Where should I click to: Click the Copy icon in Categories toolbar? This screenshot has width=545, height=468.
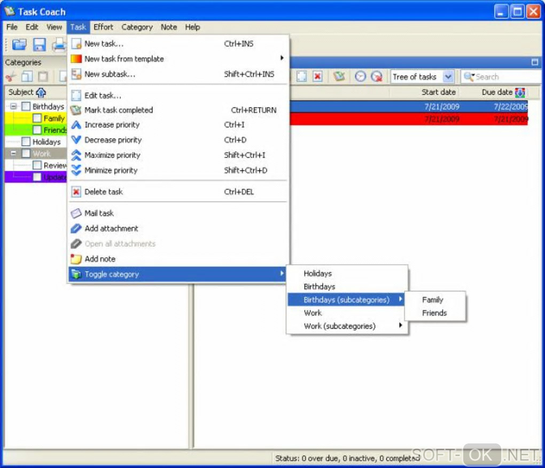[27, 76]
